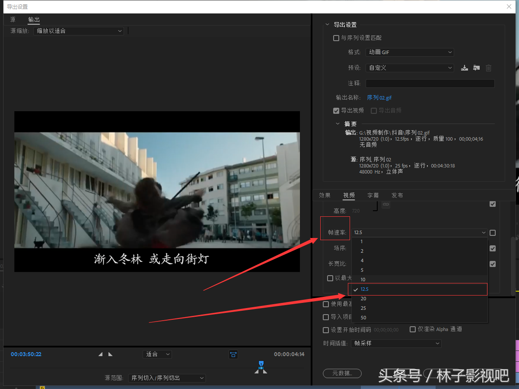Switch to the 源 tab
Screen dimensions: 519x389
(13, 19)
